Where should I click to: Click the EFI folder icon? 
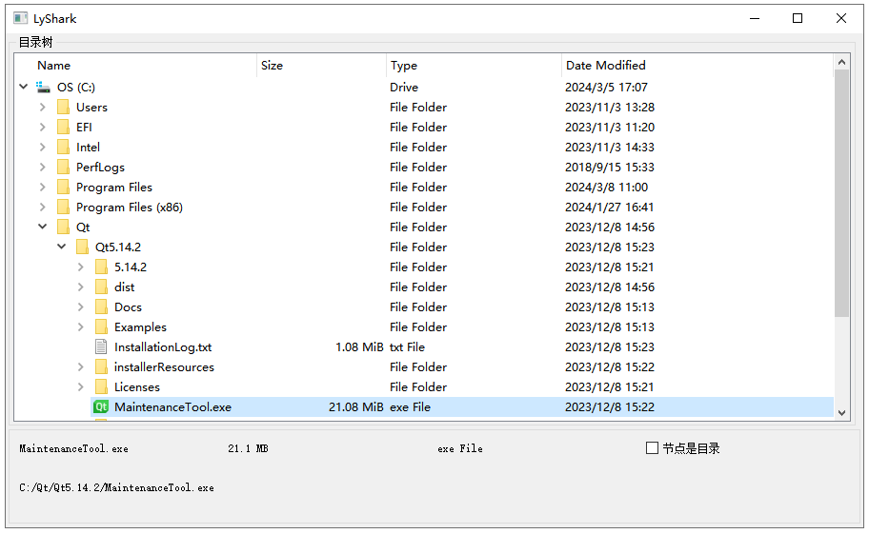pos(63,127)
